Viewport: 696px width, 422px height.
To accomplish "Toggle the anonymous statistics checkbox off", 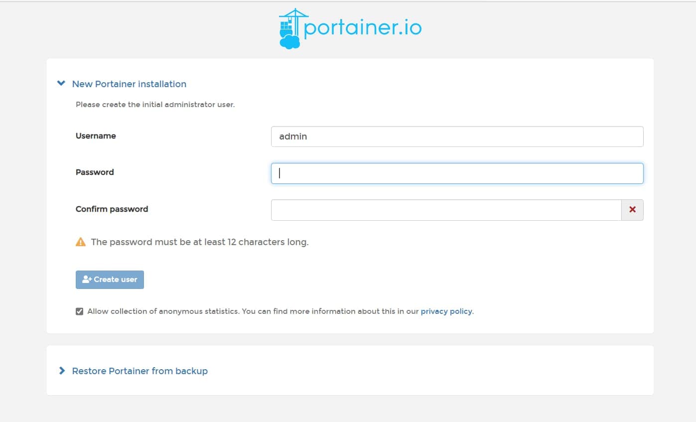I will coord(79,311).
